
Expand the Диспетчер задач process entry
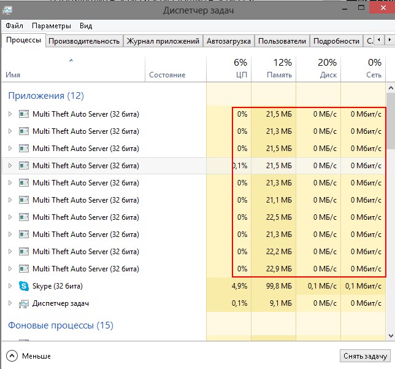point(10,303)
